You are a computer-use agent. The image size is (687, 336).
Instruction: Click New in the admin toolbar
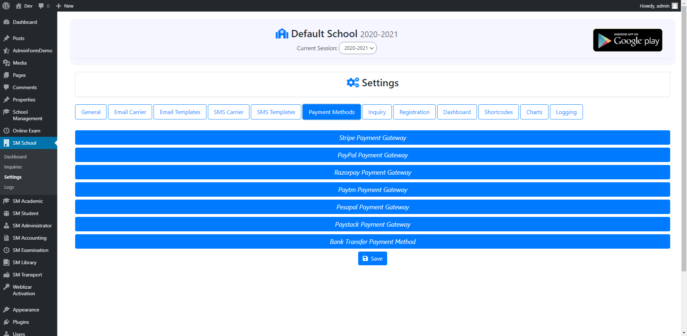[x=65, y=6]
